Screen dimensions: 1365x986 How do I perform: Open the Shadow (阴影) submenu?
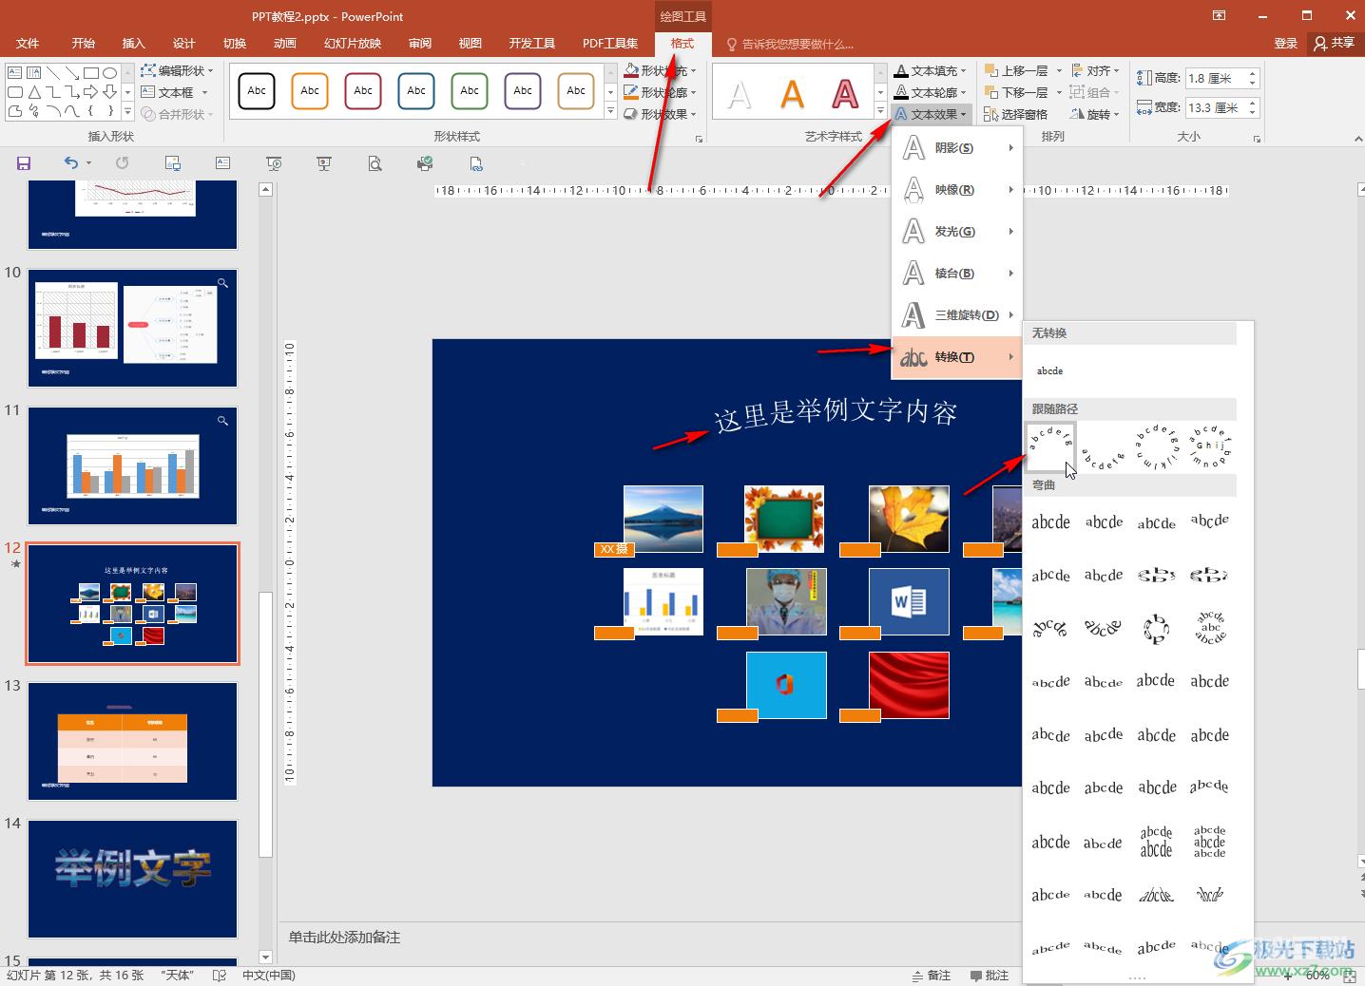[x=957, y=148]
